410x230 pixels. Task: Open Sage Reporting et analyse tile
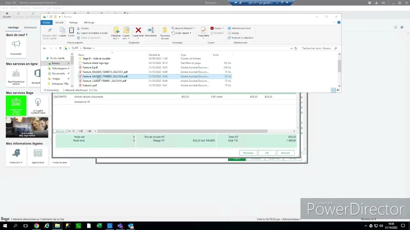(x=16, y=77)
